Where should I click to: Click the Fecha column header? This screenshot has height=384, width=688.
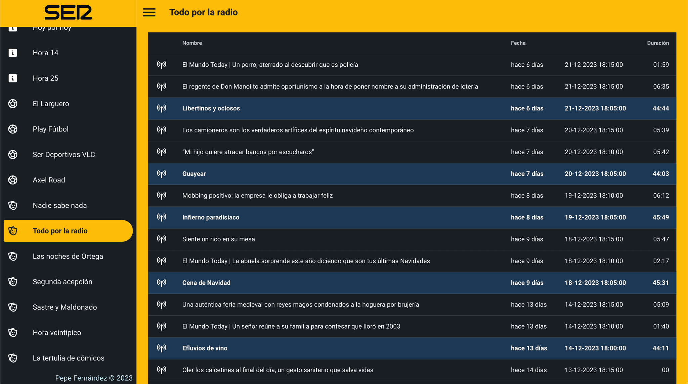point(518,43)
